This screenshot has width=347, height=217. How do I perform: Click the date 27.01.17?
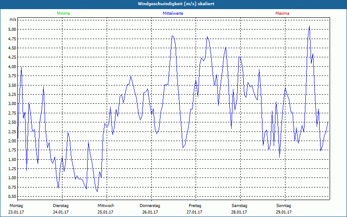tap(194, 212)
